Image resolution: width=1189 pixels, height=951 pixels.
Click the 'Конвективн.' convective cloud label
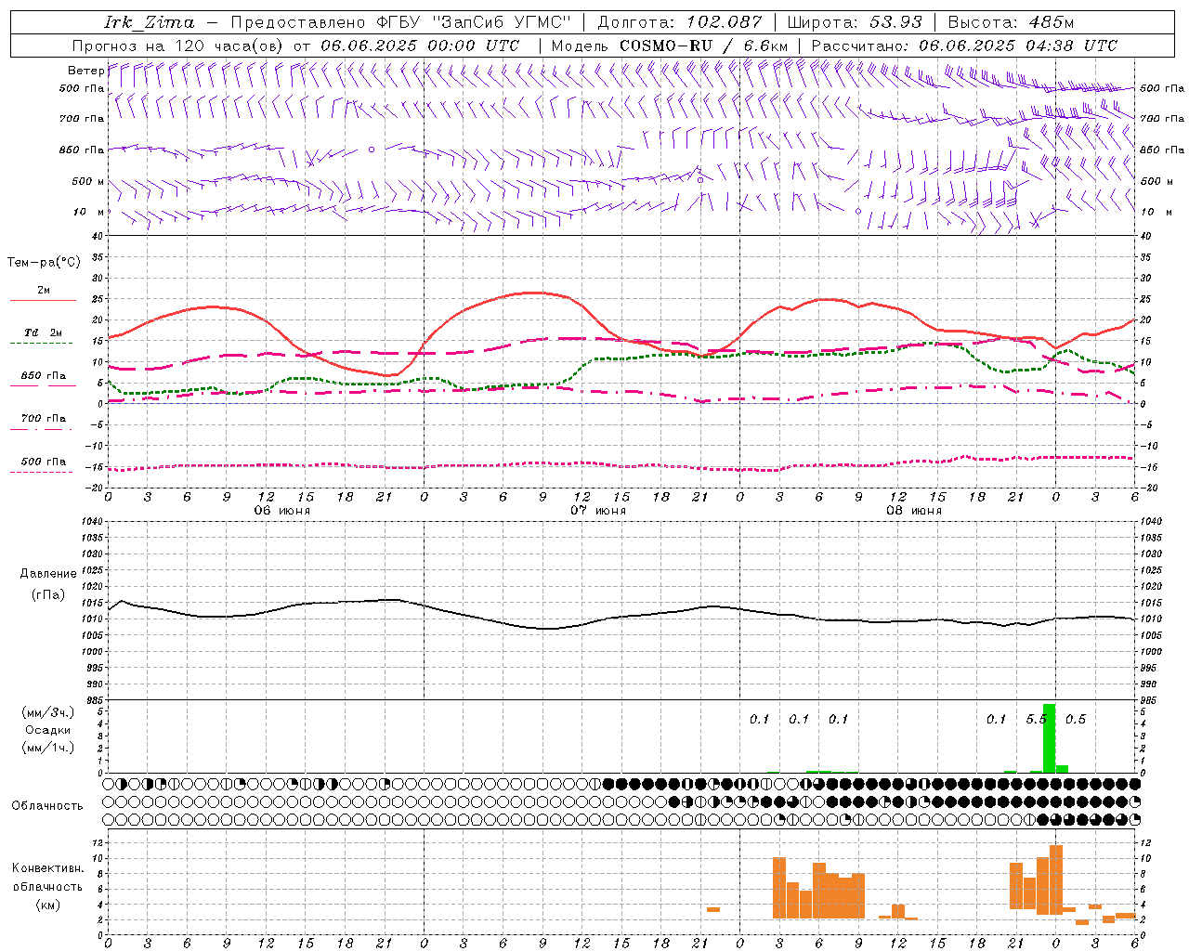tap(48, 868)
